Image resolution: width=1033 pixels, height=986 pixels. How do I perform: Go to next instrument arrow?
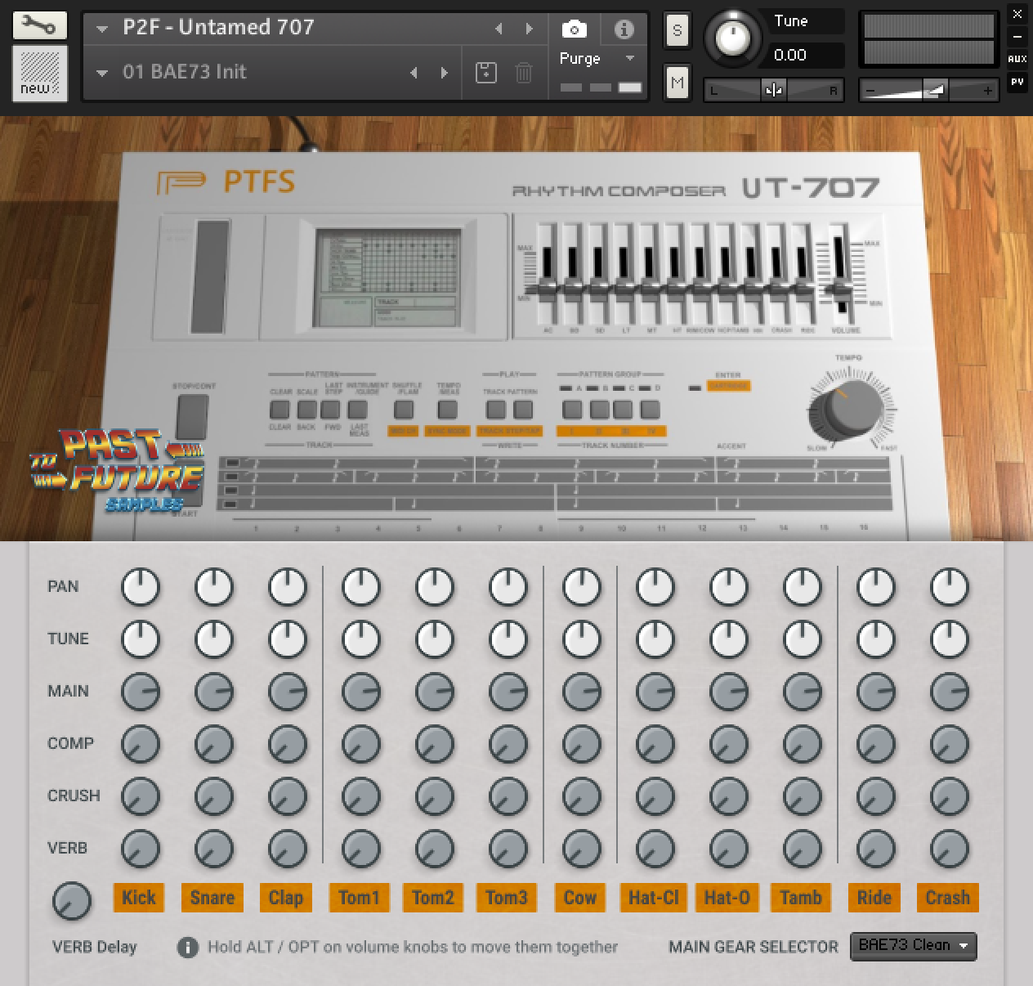click(x=529, y=29)
